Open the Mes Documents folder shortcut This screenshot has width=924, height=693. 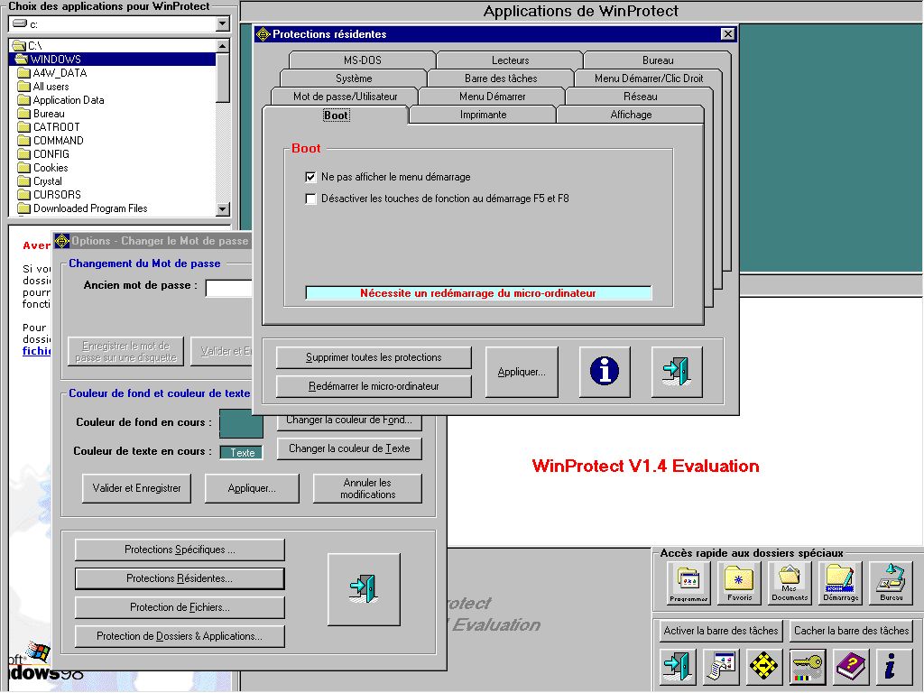790,584
